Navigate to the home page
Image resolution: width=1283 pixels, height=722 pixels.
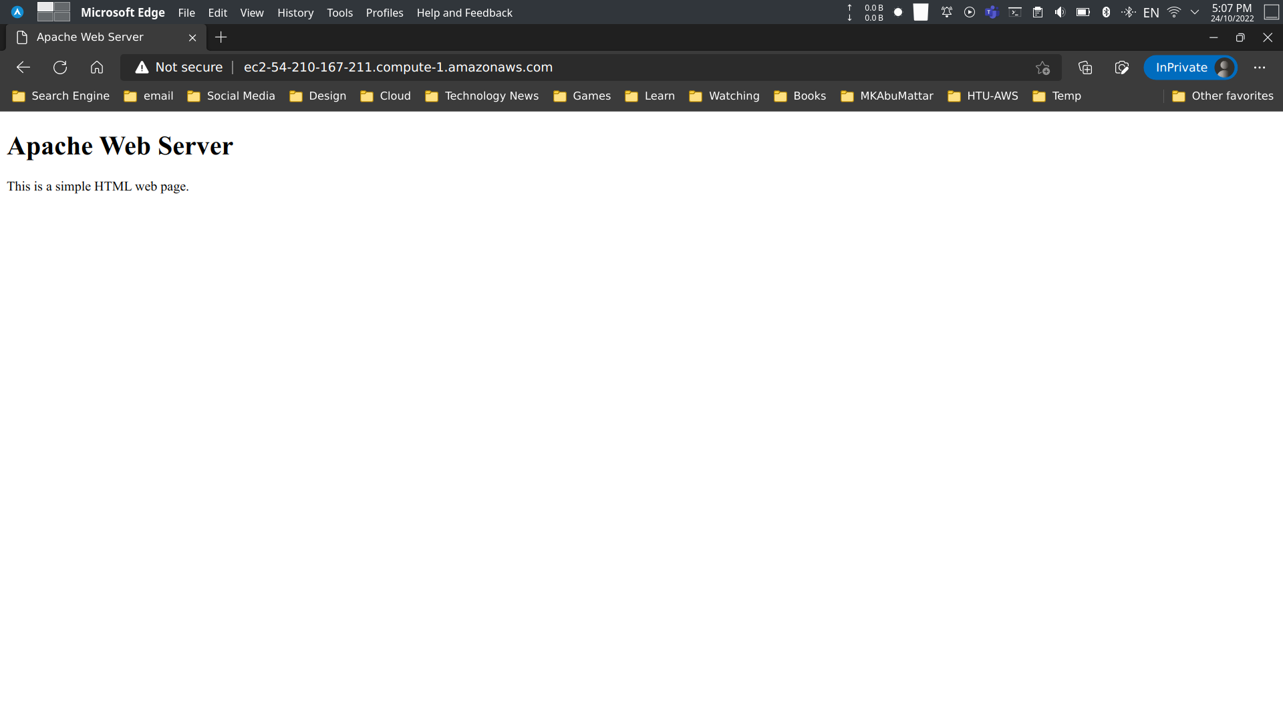(x=97, y=67)
